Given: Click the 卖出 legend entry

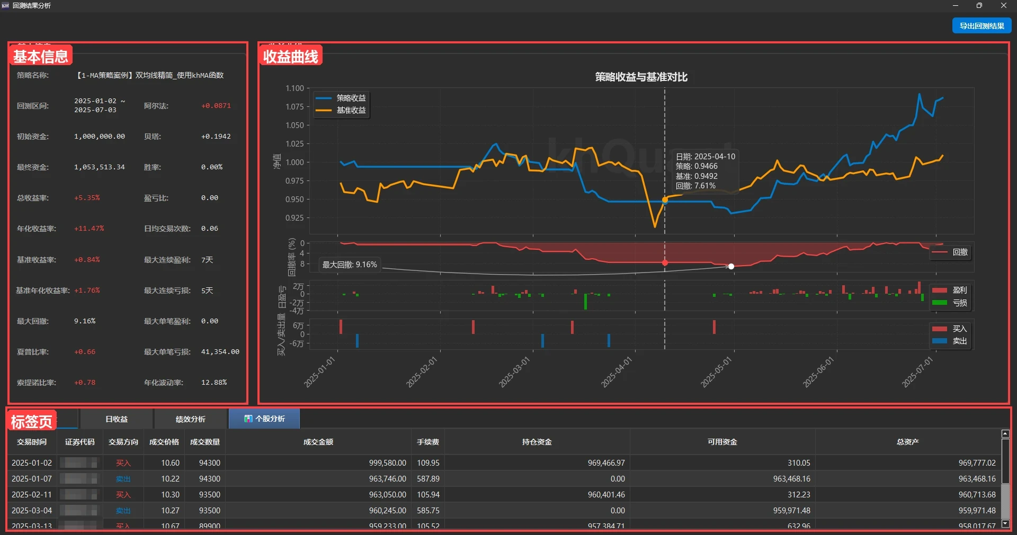Looking at the screenshot, I should [x=951, y=341].
